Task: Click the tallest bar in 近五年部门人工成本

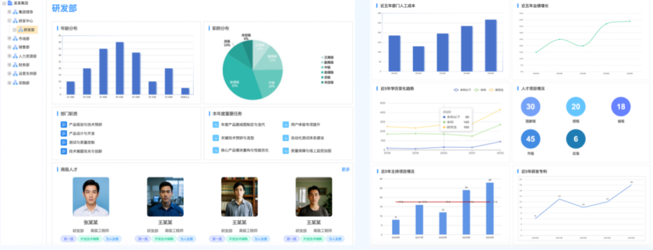Action: pos(490,45)
